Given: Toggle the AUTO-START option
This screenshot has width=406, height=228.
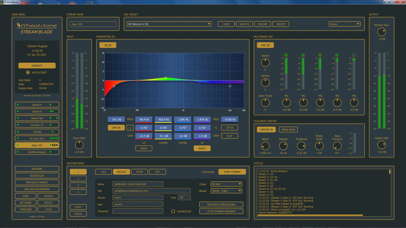Looking at the screenshot, I should pos(28,72).
